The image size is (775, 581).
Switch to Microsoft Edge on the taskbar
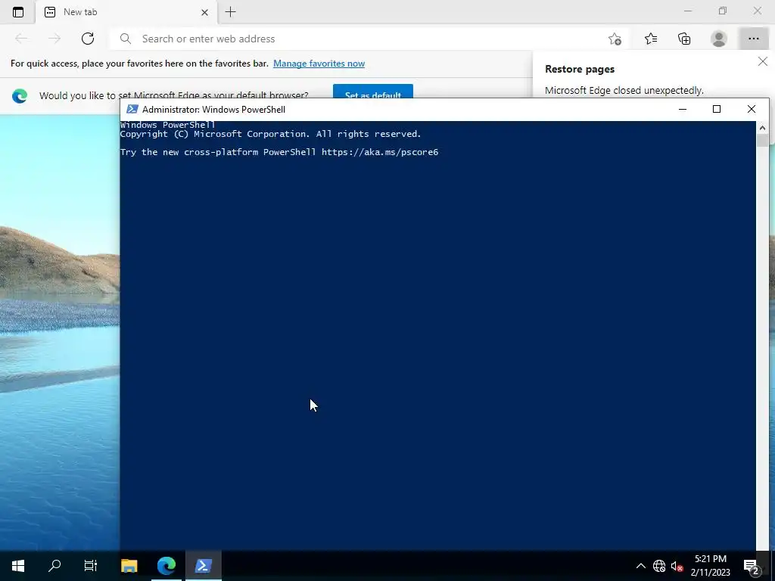click(x=167, y=565)
